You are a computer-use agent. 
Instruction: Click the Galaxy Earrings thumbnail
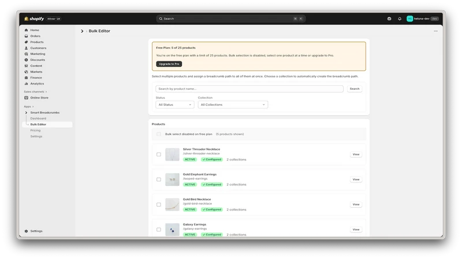tap(172, 230)
